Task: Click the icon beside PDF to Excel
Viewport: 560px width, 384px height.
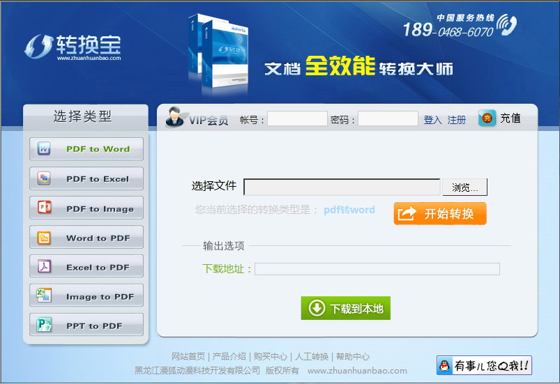Action: click(x=45, y=178)
